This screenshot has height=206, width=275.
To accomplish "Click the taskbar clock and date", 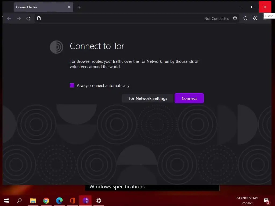I will (247, 201).
